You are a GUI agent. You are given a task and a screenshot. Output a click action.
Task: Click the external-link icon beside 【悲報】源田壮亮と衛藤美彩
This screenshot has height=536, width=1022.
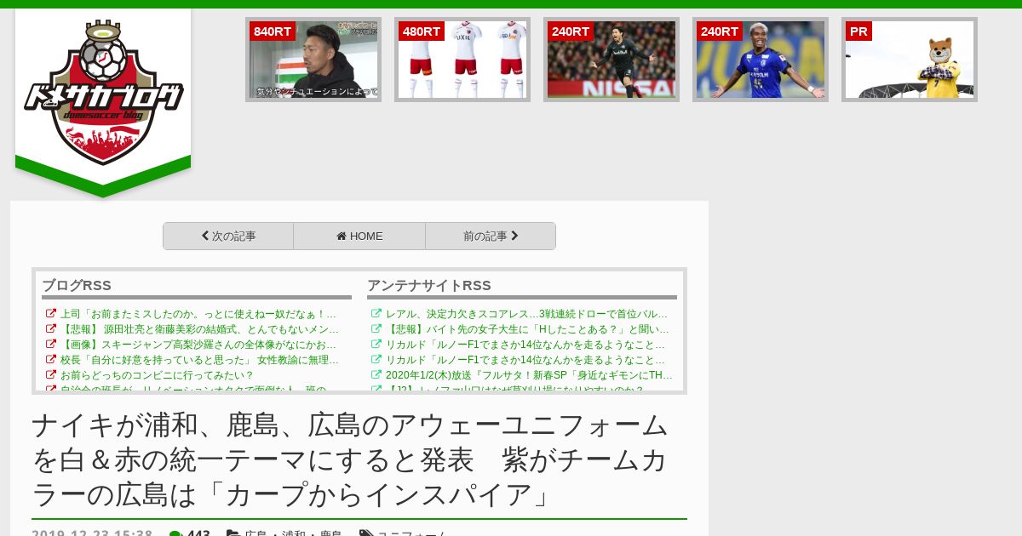51,329
